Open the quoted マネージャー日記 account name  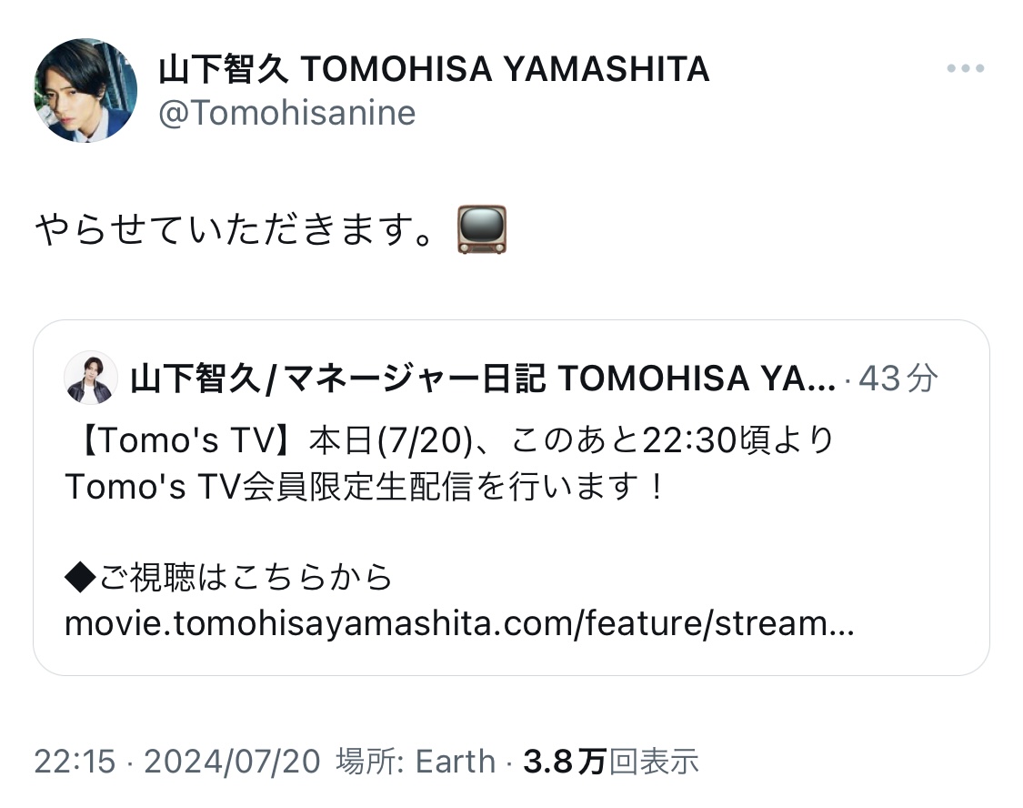[482, 379]
